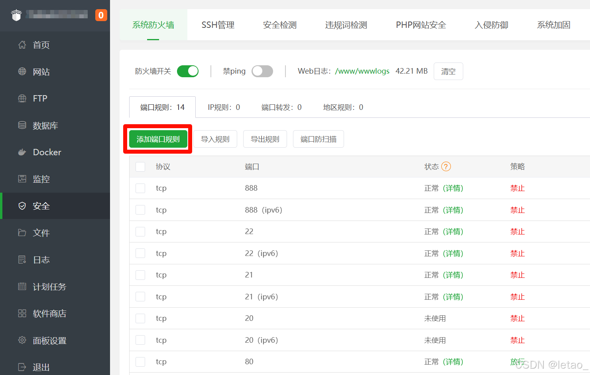Screen dimensions: 590x375
Task: Click the question mark help icon beside 状态
Action: coord(446,166)
